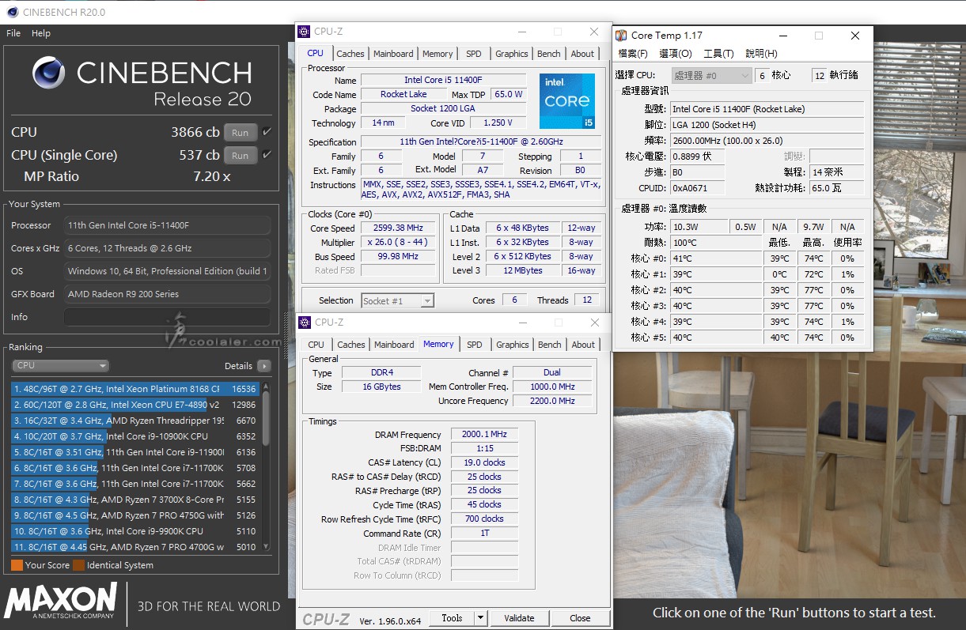Click the CPU-Z Close button

pos(580,618)
